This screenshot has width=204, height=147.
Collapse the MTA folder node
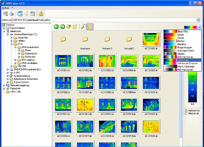11,44
